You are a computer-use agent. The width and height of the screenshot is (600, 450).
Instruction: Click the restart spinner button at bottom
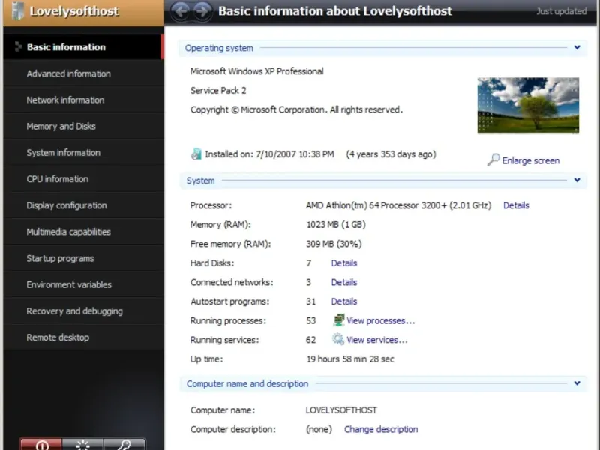82,444
